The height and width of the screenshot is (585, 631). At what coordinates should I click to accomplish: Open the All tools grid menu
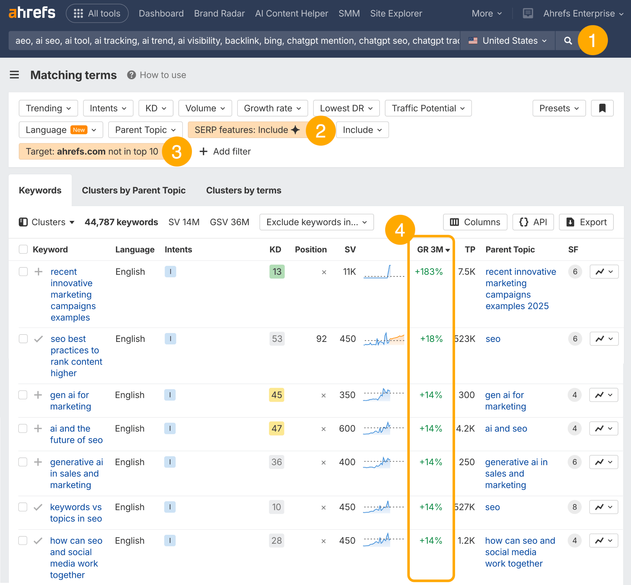[97, 13]
